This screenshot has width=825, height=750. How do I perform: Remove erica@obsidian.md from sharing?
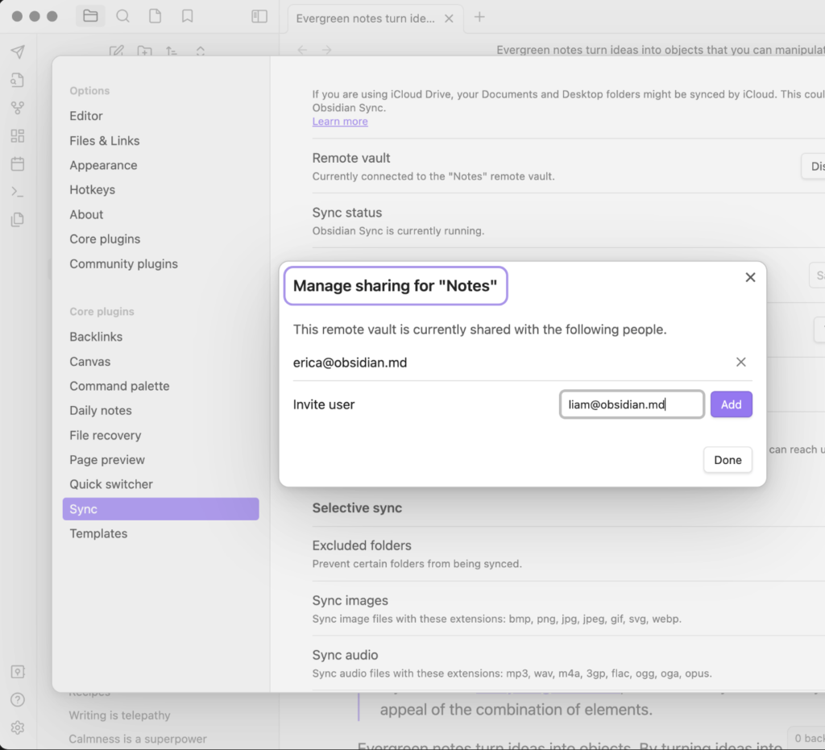(x=741, y=362)
